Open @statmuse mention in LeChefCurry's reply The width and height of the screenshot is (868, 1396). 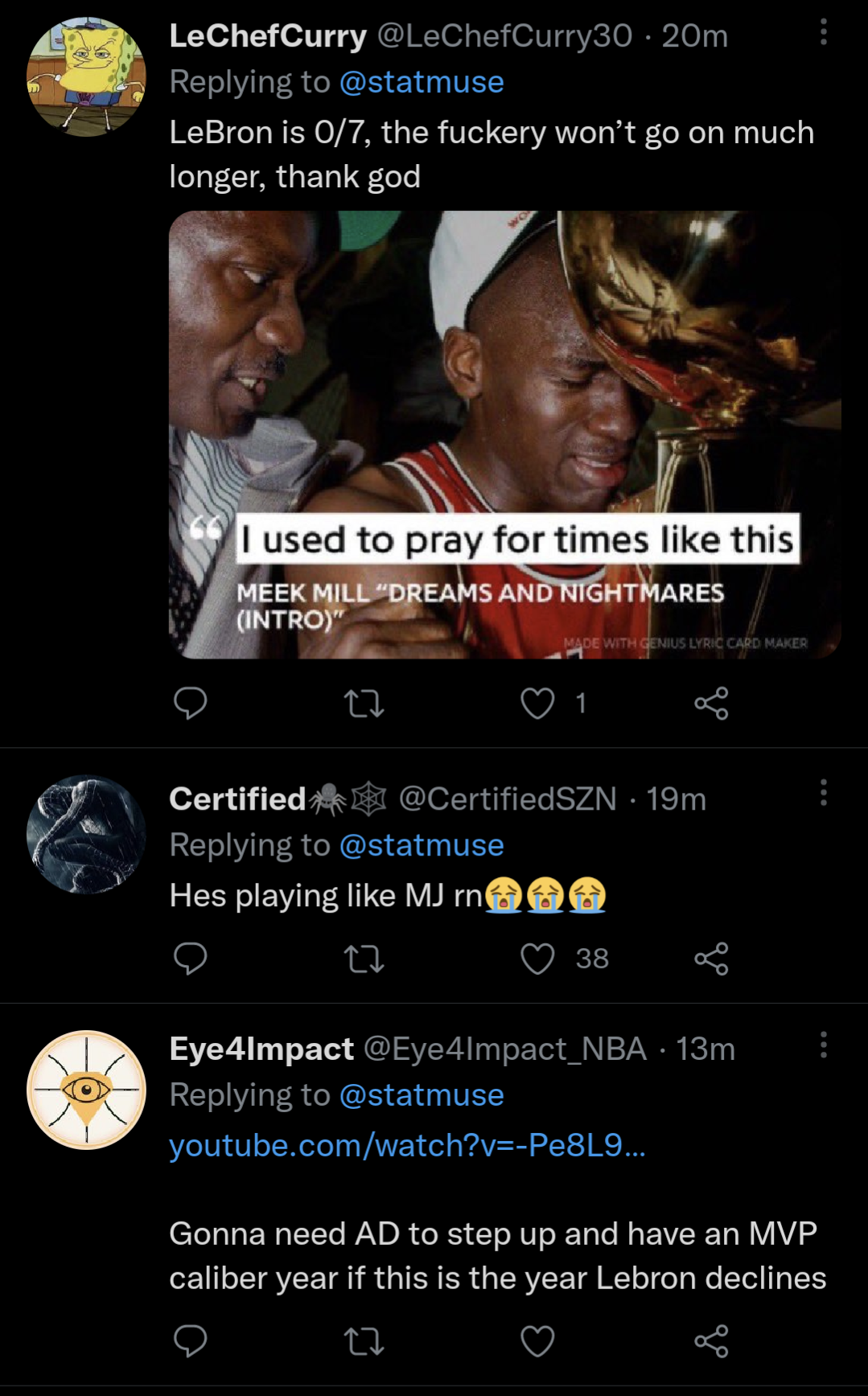pyautogui.click(x=422, y=82)
